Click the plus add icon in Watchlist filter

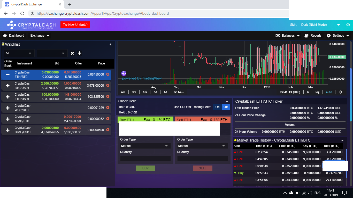click(x=80, y=53)
